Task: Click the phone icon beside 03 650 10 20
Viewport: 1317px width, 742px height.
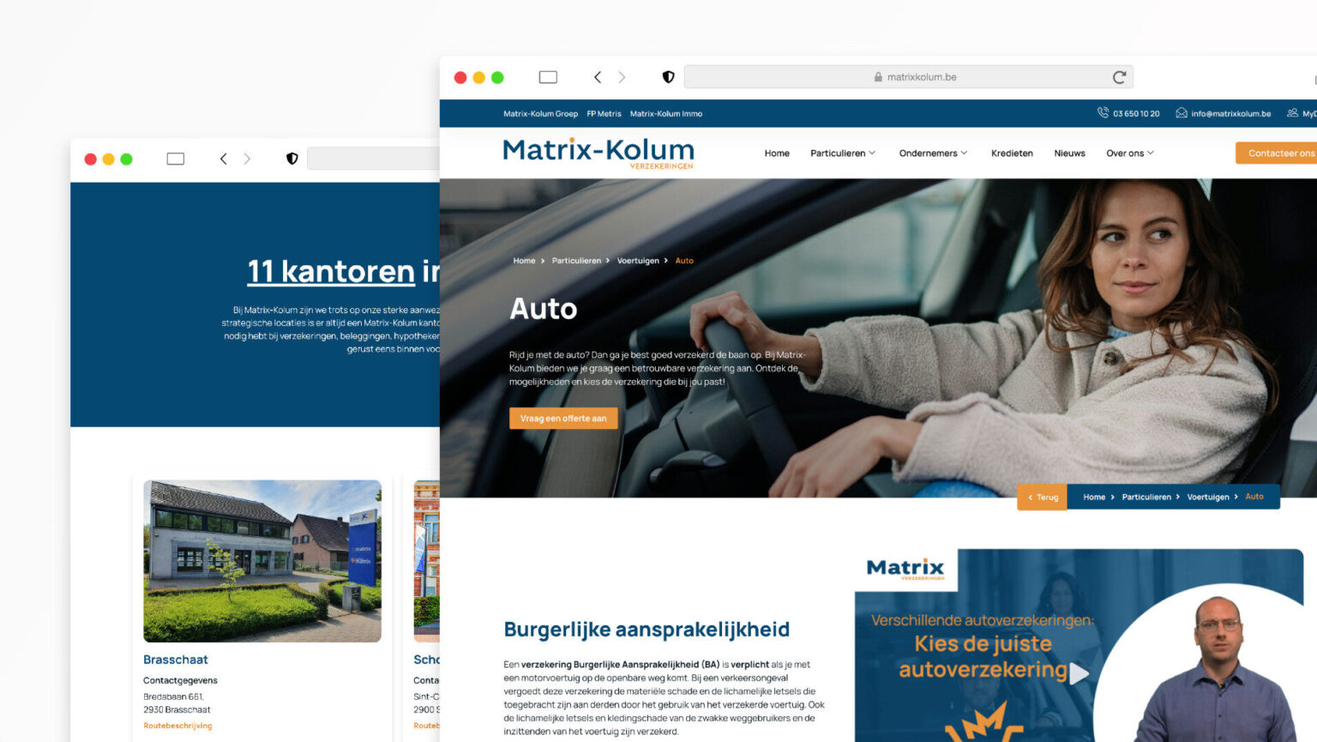Action: click(x=1103, y=112)
